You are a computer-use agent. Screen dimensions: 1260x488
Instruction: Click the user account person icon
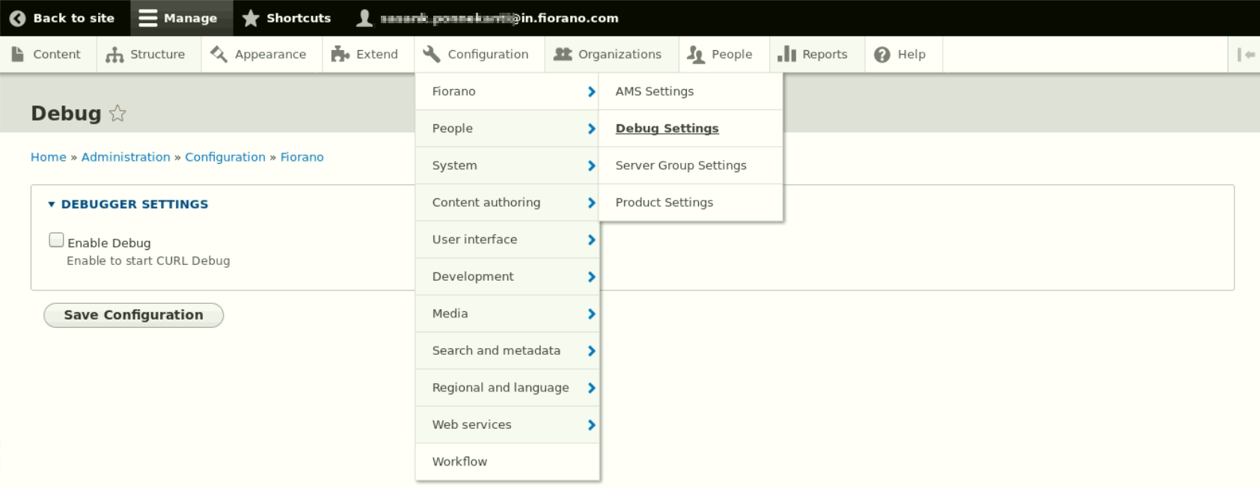pos(364,18)
